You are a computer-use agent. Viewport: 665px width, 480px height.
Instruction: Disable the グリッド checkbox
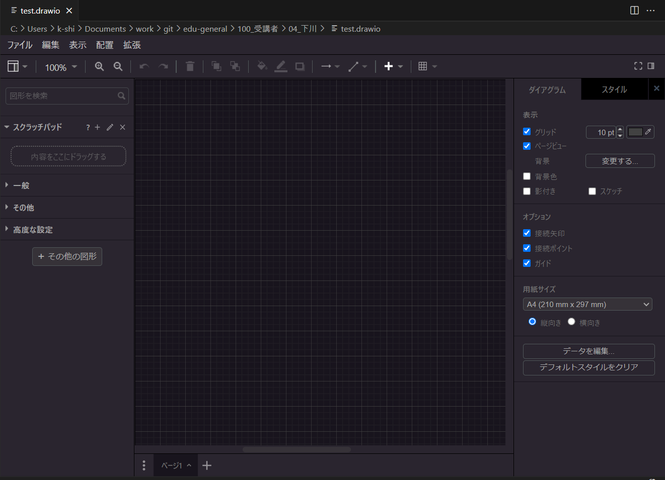click(x=527, y=131)
